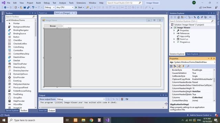Viewport: 220px width, 123px height.
Task: Select the Pointer tool in Toolbox
Action: [x=16, y=24]
